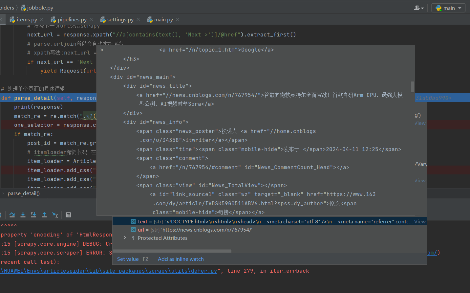The height and width of the screenshot is (293, 470).
Task: Click the scrapy.core.engine DEBUG console line
Action: click(56, 244)
